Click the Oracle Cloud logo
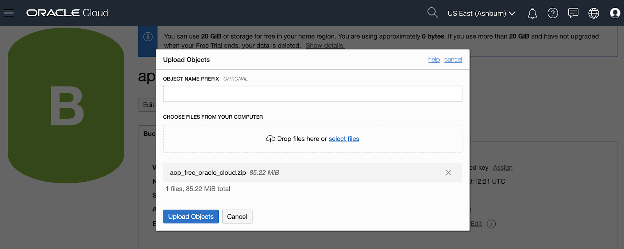 tap(67, 13)
